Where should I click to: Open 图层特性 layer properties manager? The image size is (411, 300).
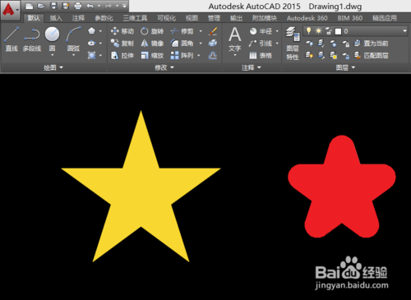click(x=293, y=44)
